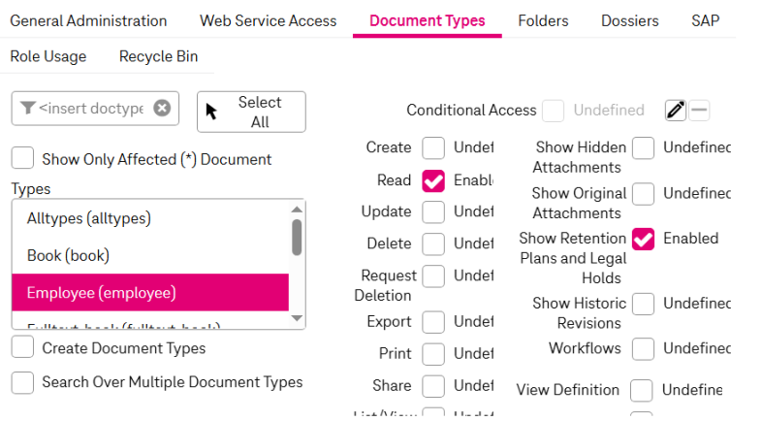
Task: Tick the Create Document Types checkbox
Action: (x=23, y=347)
